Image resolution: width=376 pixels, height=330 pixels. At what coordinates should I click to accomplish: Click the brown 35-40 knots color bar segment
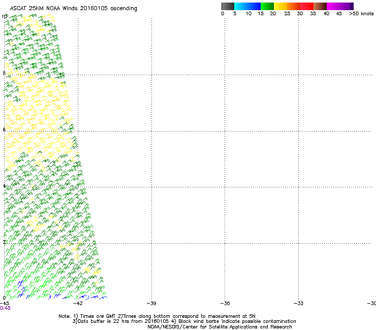coord(320,6)
